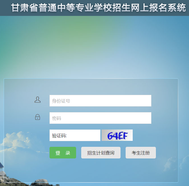Choose the gray 考生注册 button

[x=141, y=153]
